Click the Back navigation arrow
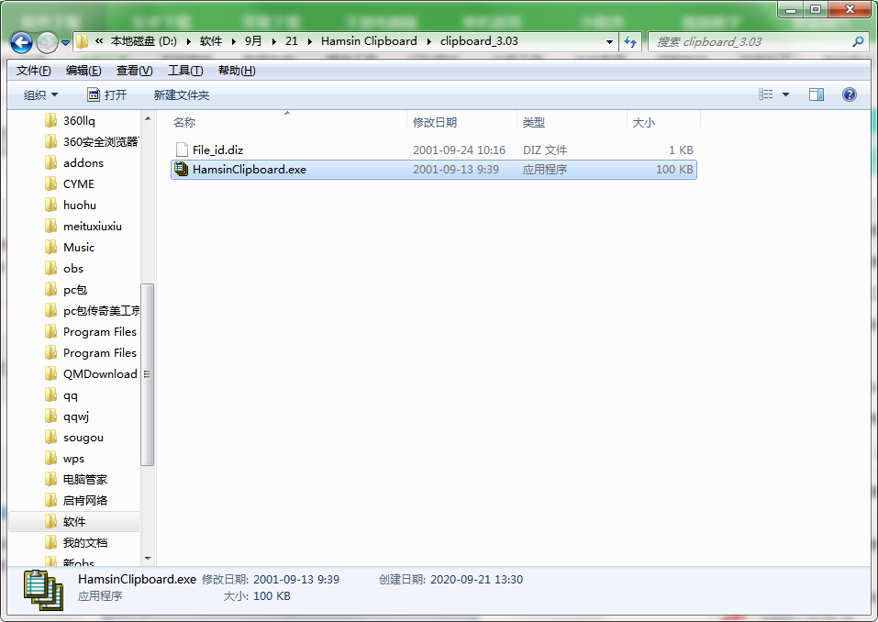The image size is (878, 622). click(x=20, y=42)
